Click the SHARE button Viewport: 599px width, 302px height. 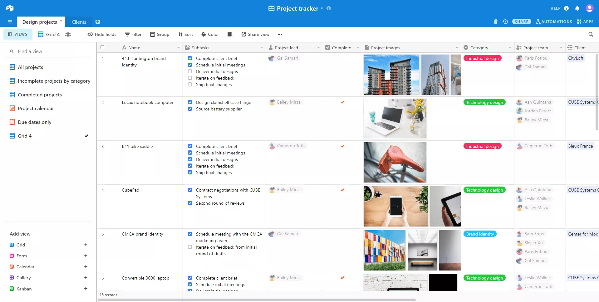[x=521, y=22]
